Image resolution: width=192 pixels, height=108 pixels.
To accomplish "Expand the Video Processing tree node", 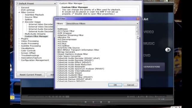I will coord(19,41).
